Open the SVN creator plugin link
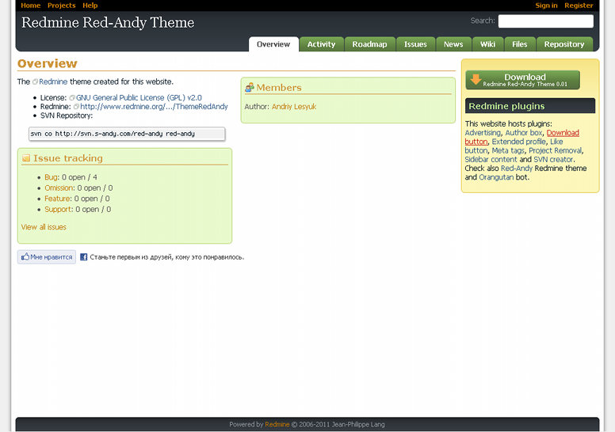This screenshot has height=432, width=615. click(x=553, y=160)
